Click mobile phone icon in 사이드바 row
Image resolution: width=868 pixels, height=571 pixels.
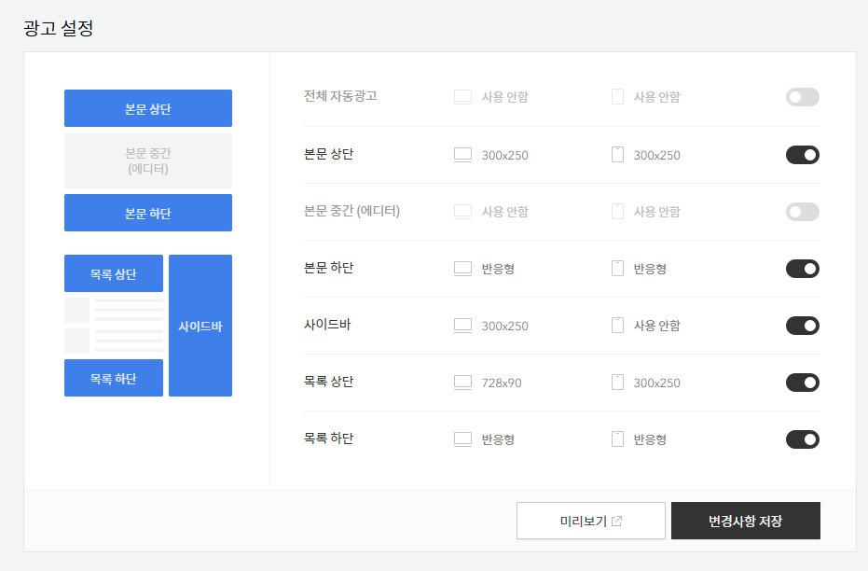(617, 326)
